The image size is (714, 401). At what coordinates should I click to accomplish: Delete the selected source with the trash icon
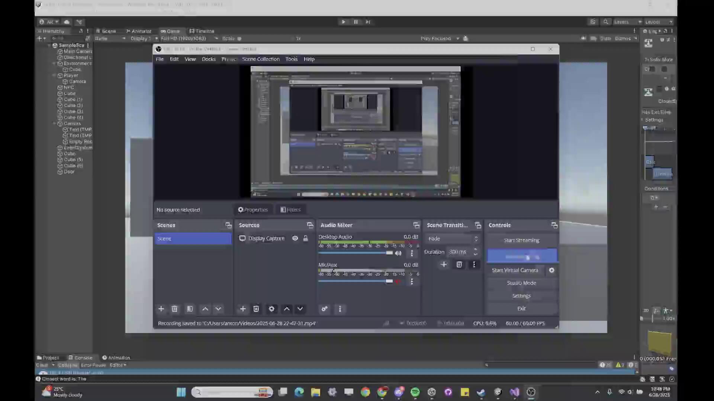click(256, 309)
